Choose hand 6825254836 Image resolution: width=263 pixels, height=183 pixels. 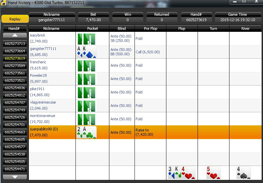pos(15,88)
